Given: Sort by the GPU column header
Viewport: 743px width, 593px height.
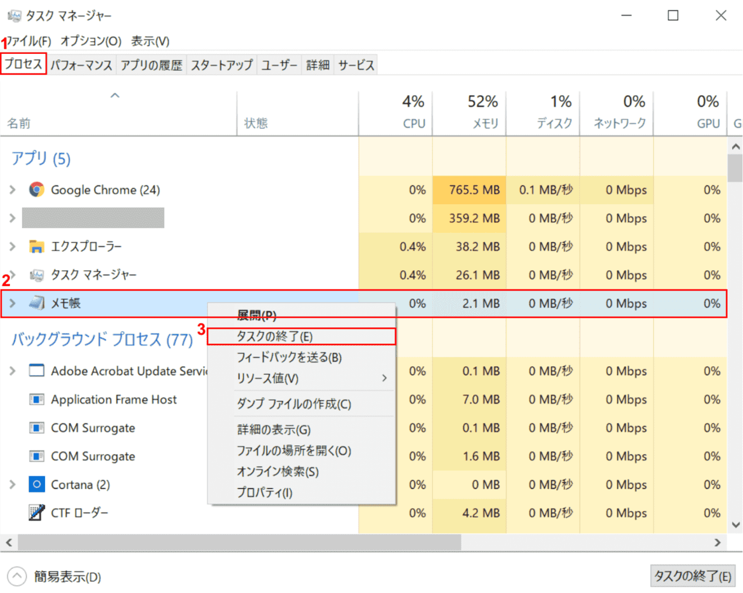Looking at the screenshot, I should click(690, 114).
